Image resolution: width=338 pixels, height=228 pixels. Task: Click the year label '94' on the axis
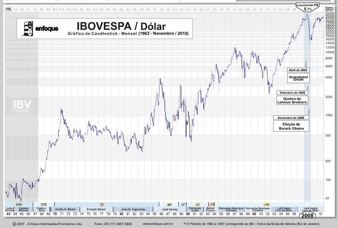(215, 214)
